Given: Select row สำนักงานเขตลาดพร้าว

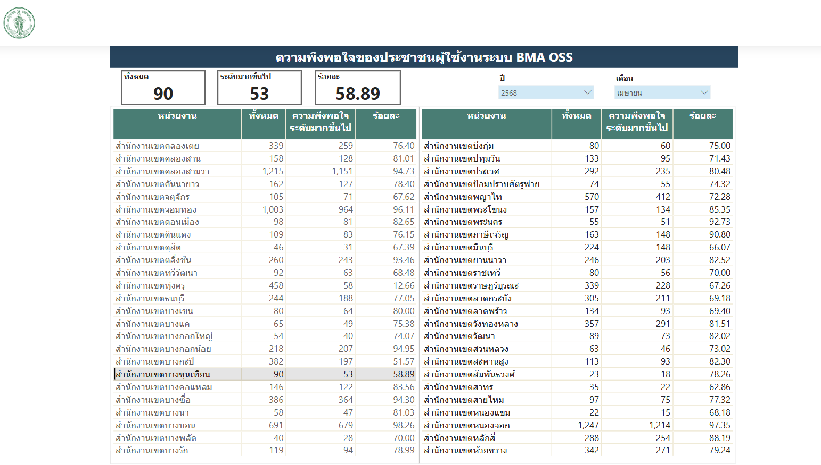Looking at the screenshot, I should point(577,311).
